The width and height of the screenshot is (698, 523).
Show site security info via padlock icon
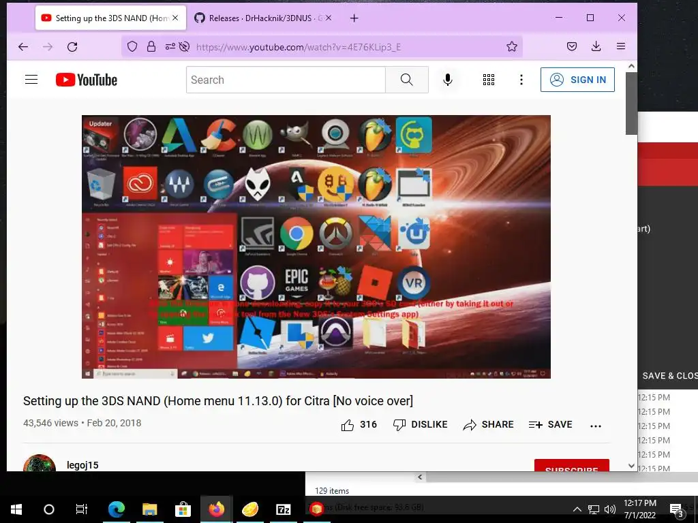point(151,47)
